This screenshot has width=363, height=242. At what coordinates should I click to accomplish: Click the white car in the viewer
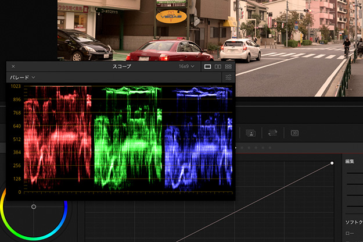pos(240,49)
